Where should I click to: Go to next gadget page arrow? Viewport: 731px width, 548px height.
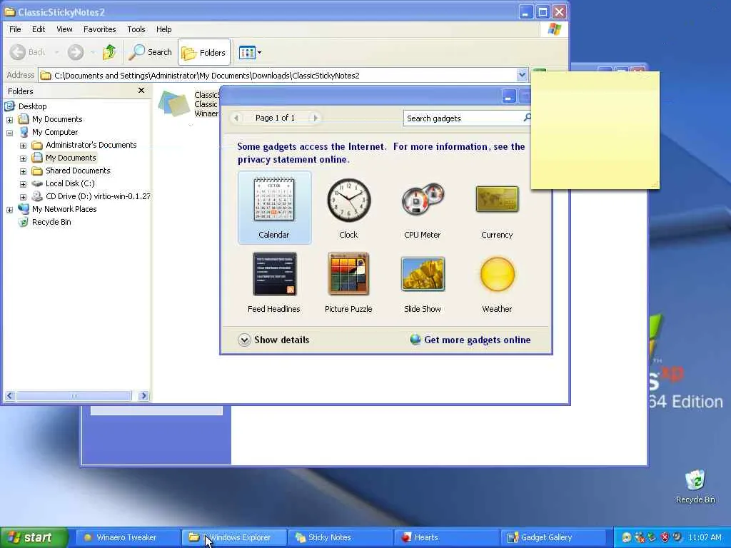click(x=316, y=118)
